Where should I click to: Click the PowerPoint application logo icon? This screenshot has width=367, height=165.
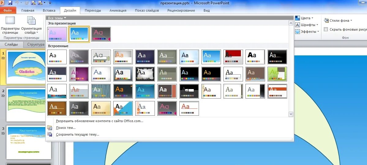point(2,3)
